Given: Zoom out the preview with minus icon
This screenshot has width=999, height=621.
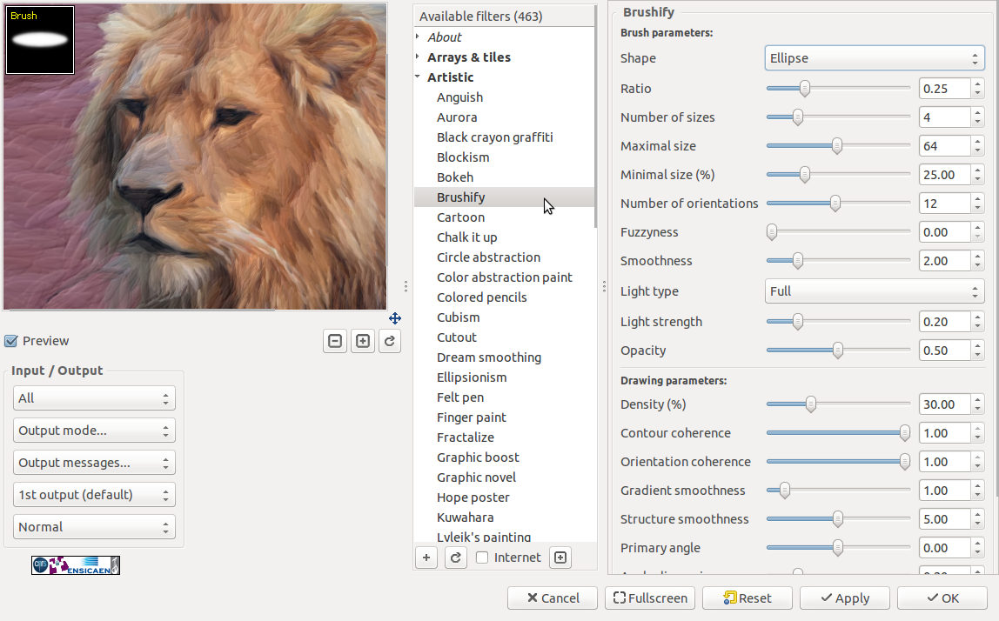Looking at the screenshot, I should (335, 342).
